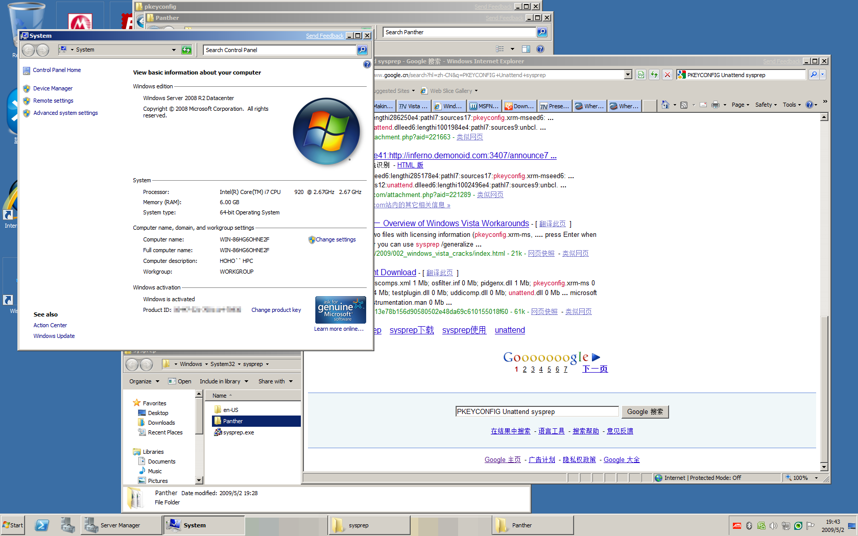
Task: Switch to Server Manager taskbar button
Action: 121,525
